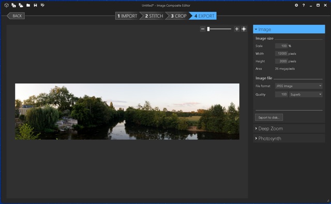The image size is (331, 204).
Task: Start a new panorama from images icon
Action: [x=14, y=5]
